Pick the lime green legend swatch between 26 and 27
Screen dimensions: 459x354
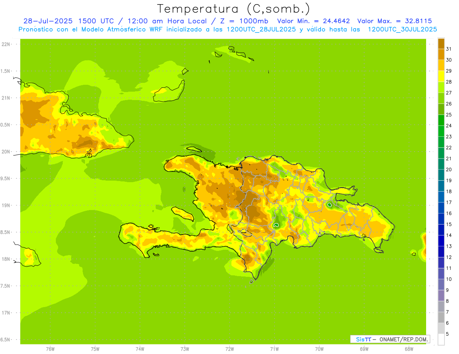click(x=441, y=98)
